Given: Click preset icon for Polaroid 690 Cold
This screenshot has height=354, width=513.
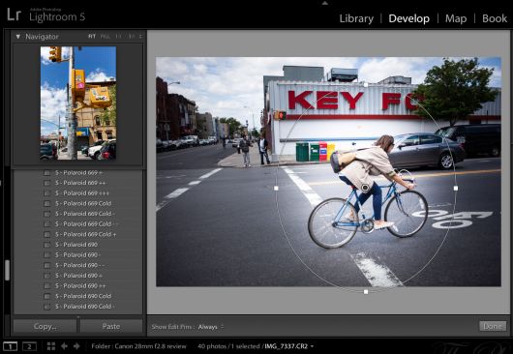Looking at the screenshot, I should pyautogui.click(x=47, y=296).
